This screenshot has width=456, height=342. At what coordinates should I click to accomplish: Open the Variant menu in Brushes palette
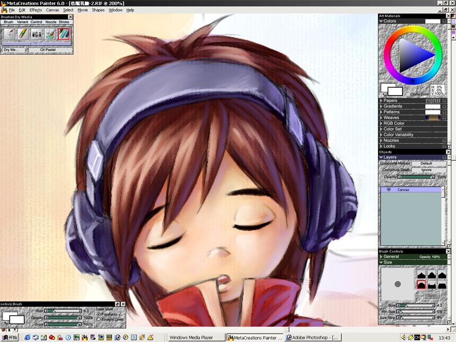point(22,22)
